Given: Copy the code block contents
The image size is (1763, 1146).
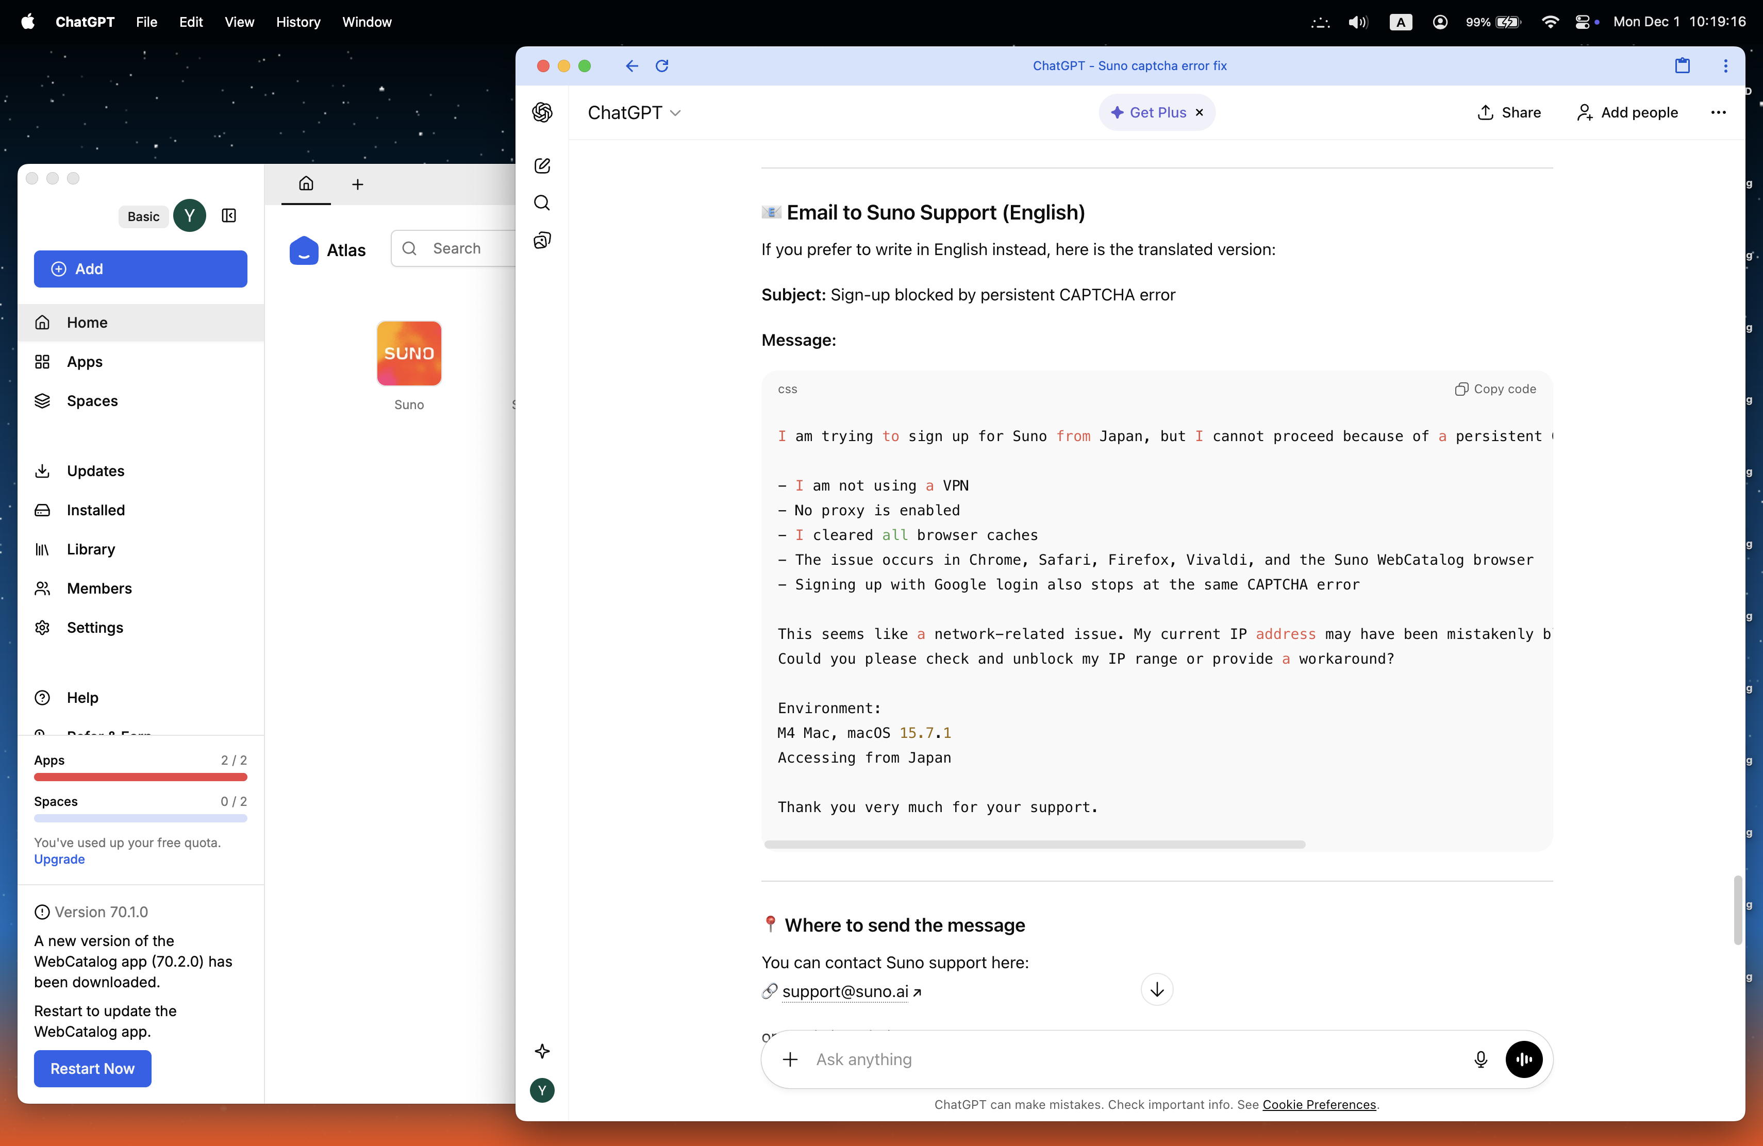Looking at the screenshot, I should (x=1495, y=390).
